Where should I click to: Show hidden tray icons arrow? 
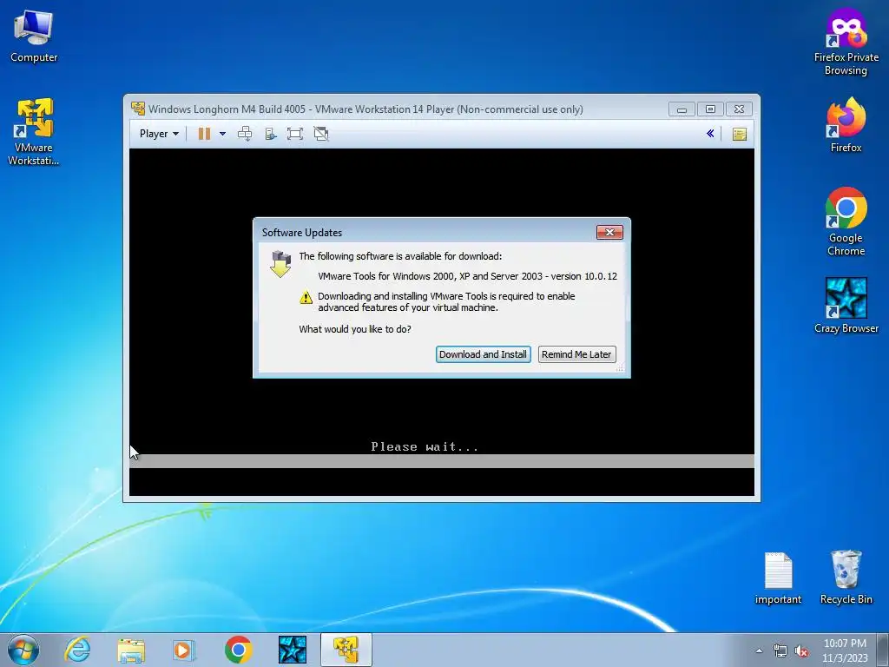click(759, 650)
